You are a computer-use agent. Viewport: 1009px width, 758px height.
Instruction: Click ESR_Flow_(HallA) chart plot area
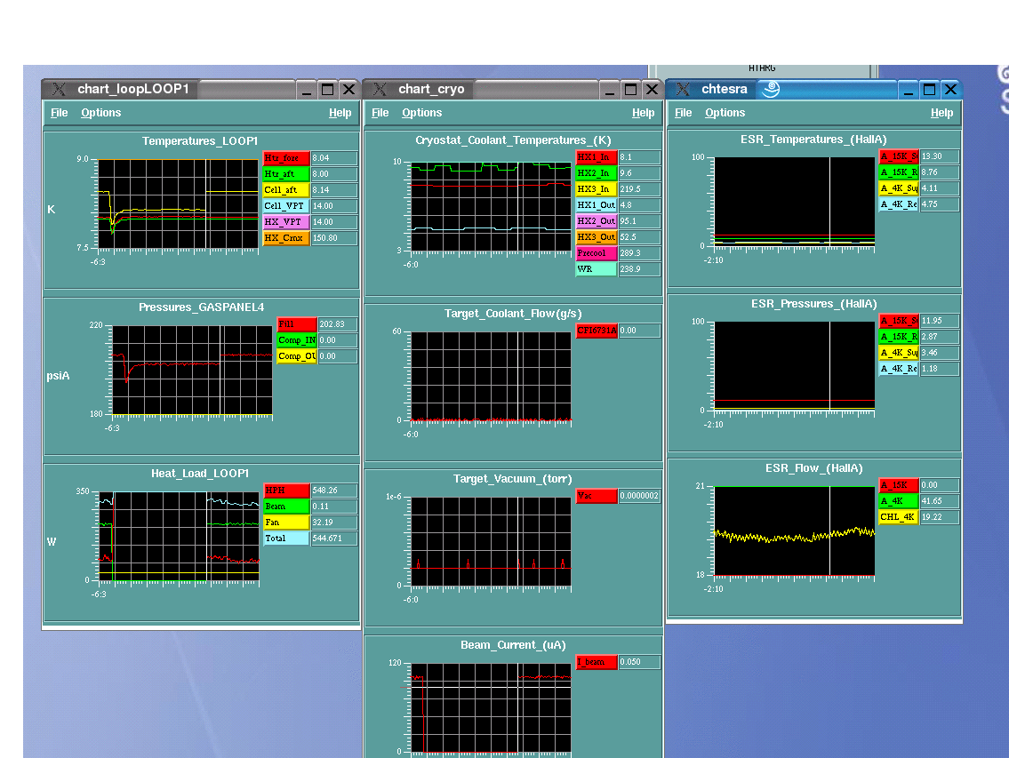pyautogui.click(x=795, y=531)
